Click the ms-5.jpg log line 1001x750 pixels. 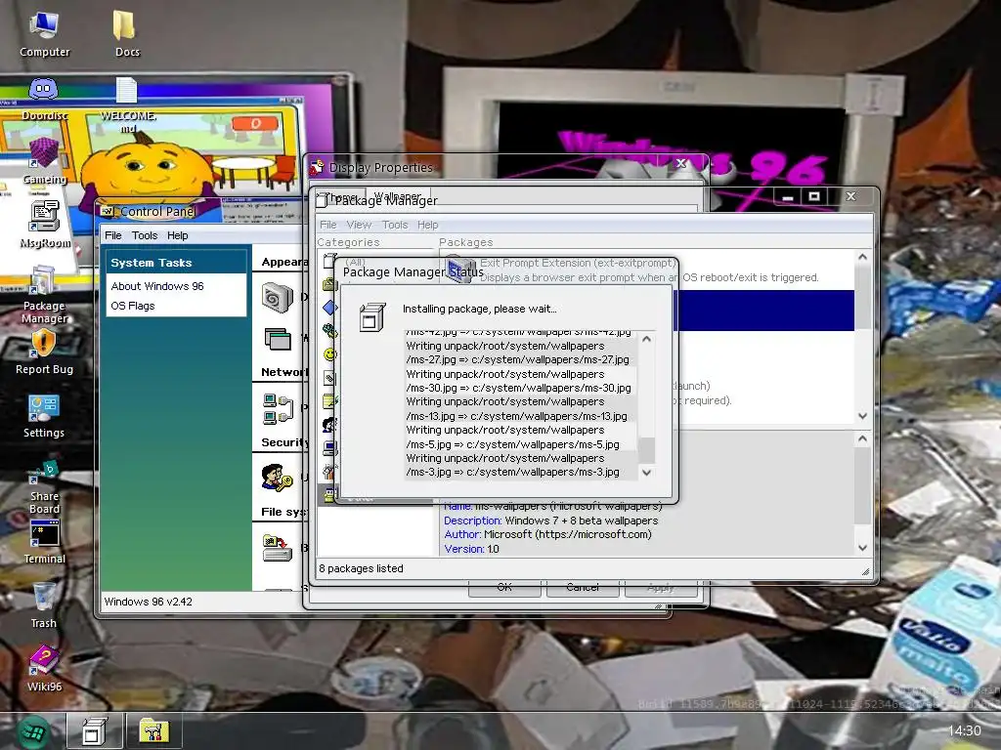520,437
